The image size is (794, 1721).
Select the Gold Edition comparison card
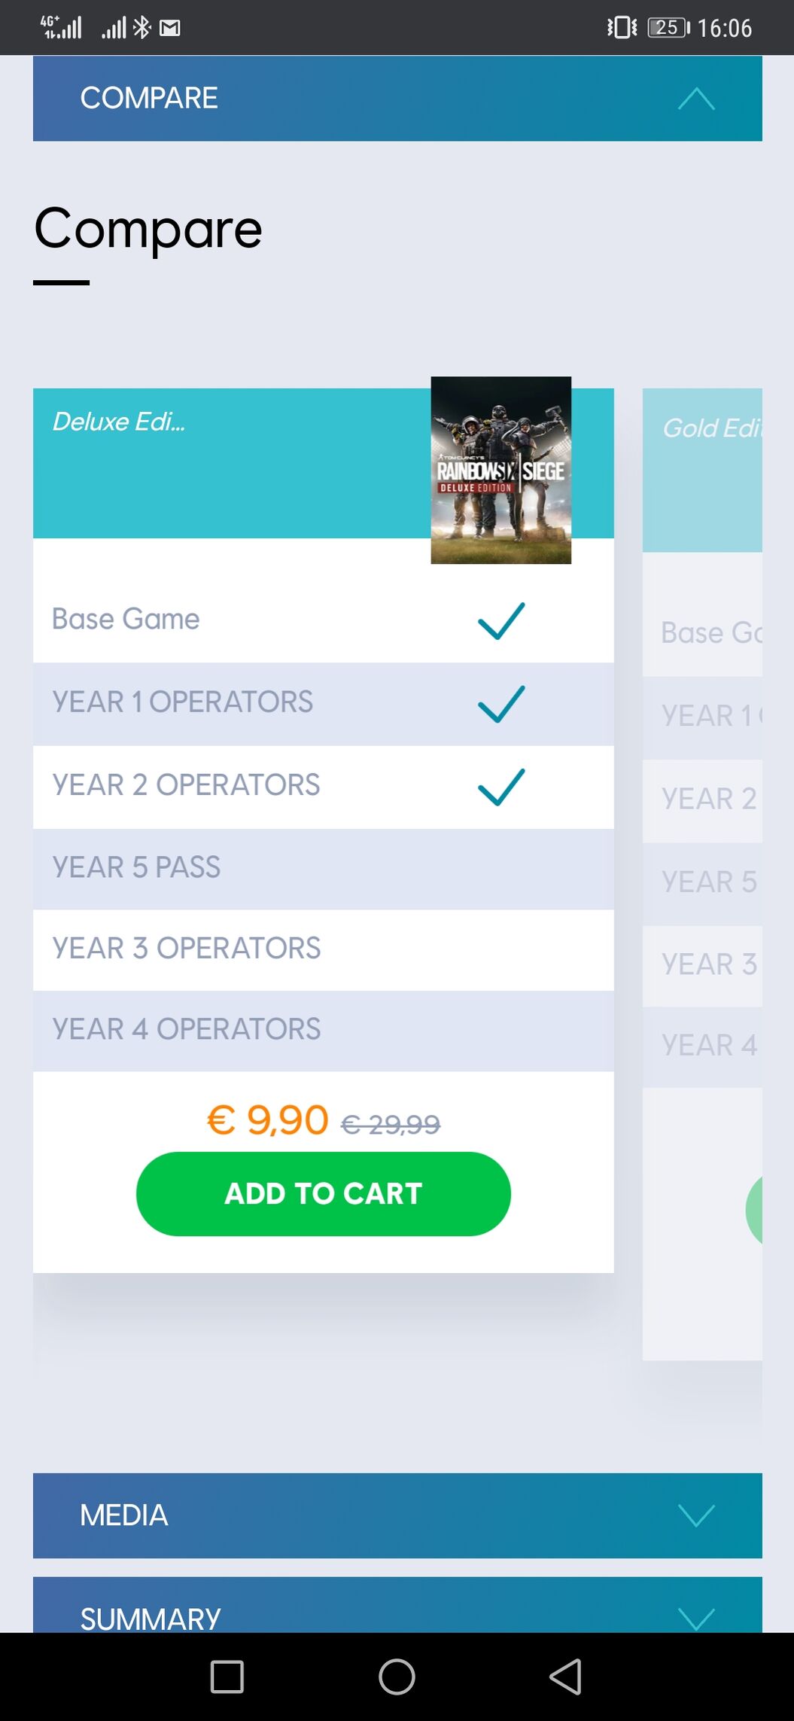[702, 873]
